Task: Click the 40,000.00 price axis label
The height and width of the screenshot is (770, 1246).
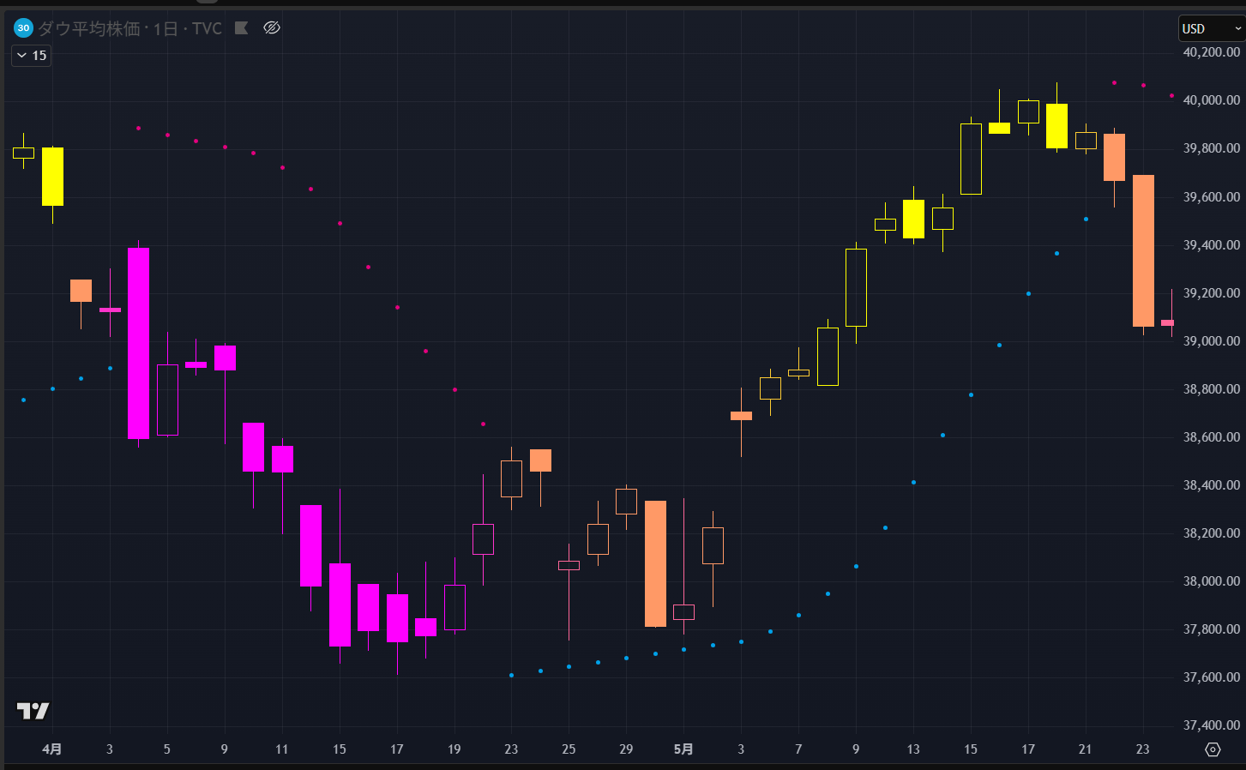Action: pyautogui.click(x=1212, y=100)
